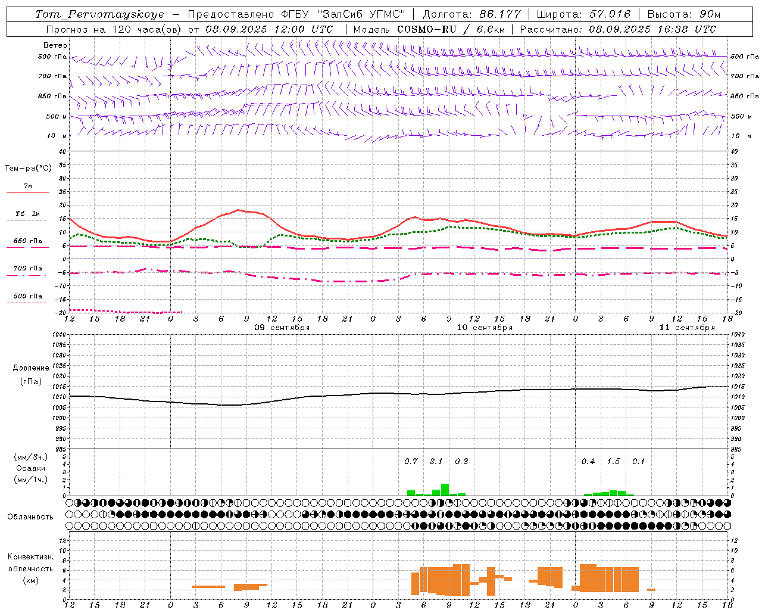Screen dimensions: 762x610
Task: Click the 'Высота: 90м' elevation text
Action: [683, 14]
